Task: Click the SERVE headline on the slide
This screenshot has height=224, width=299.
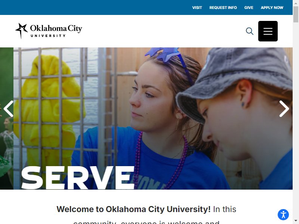Action: click(78, 178)
